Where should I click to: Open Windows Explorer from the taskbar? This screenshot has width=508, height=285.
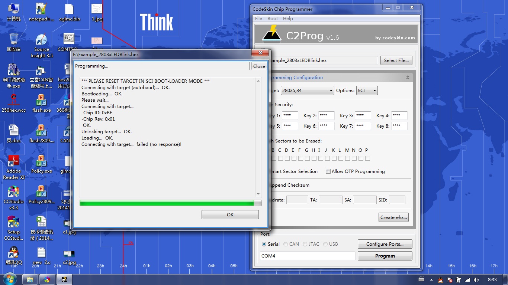30,279
